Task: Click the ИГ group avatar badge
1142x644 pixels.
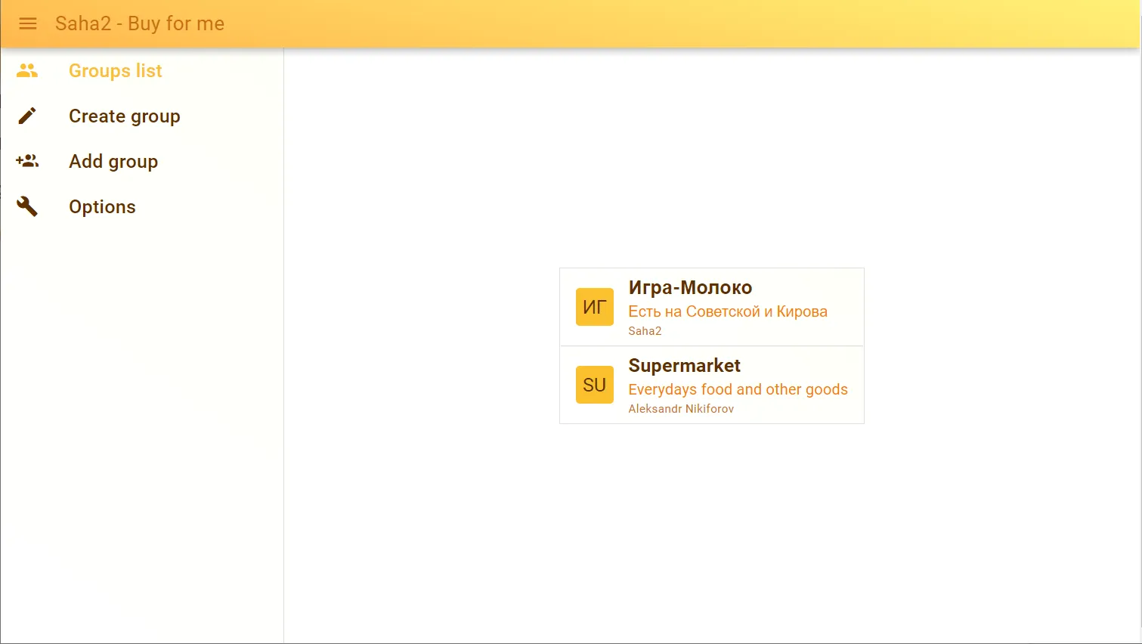Action: coord(594,307)
